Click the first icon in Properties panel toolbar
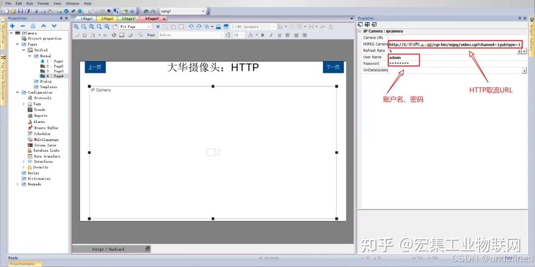Screen dimensions: 535x267 tap(360, 24)
